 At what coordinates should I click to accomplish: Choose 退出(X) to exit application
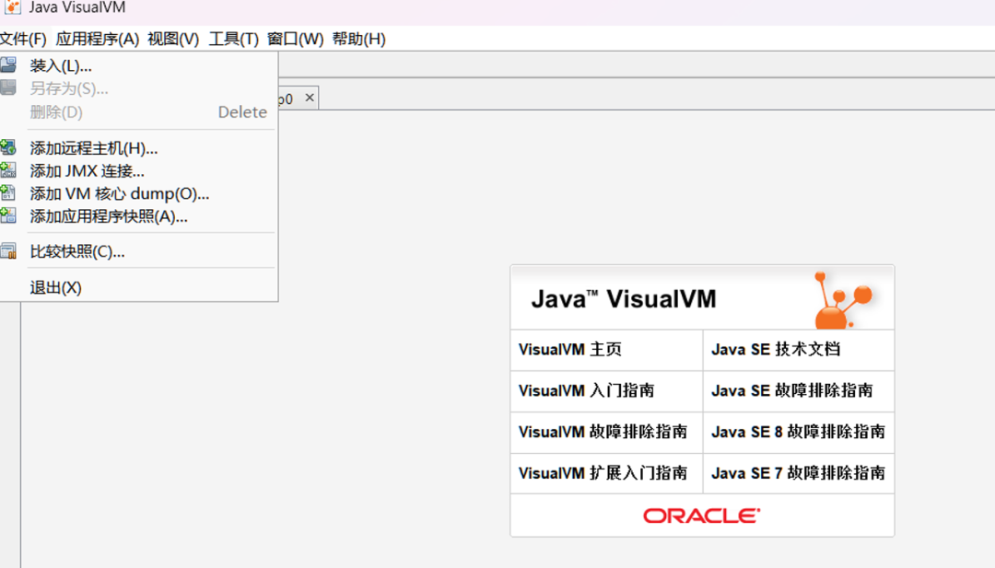pos(138,287)
